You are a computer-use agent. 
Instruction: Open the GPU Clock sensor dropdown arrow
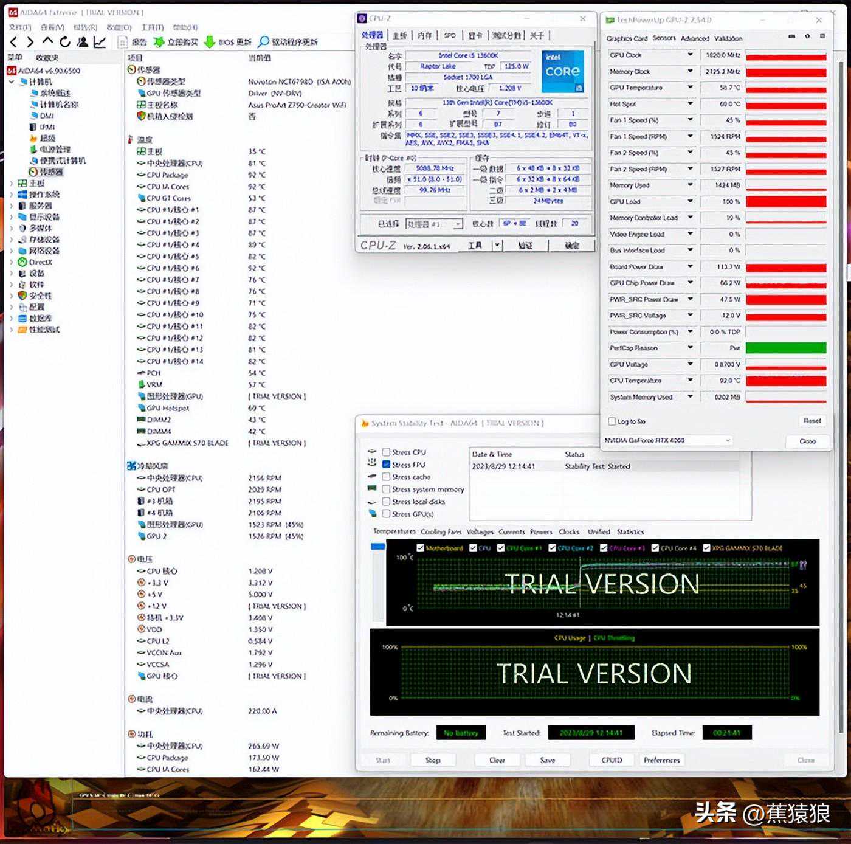(x=690, y=55)
